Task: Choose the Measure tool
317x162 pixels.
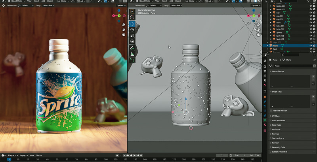Action: pos(132,54)
